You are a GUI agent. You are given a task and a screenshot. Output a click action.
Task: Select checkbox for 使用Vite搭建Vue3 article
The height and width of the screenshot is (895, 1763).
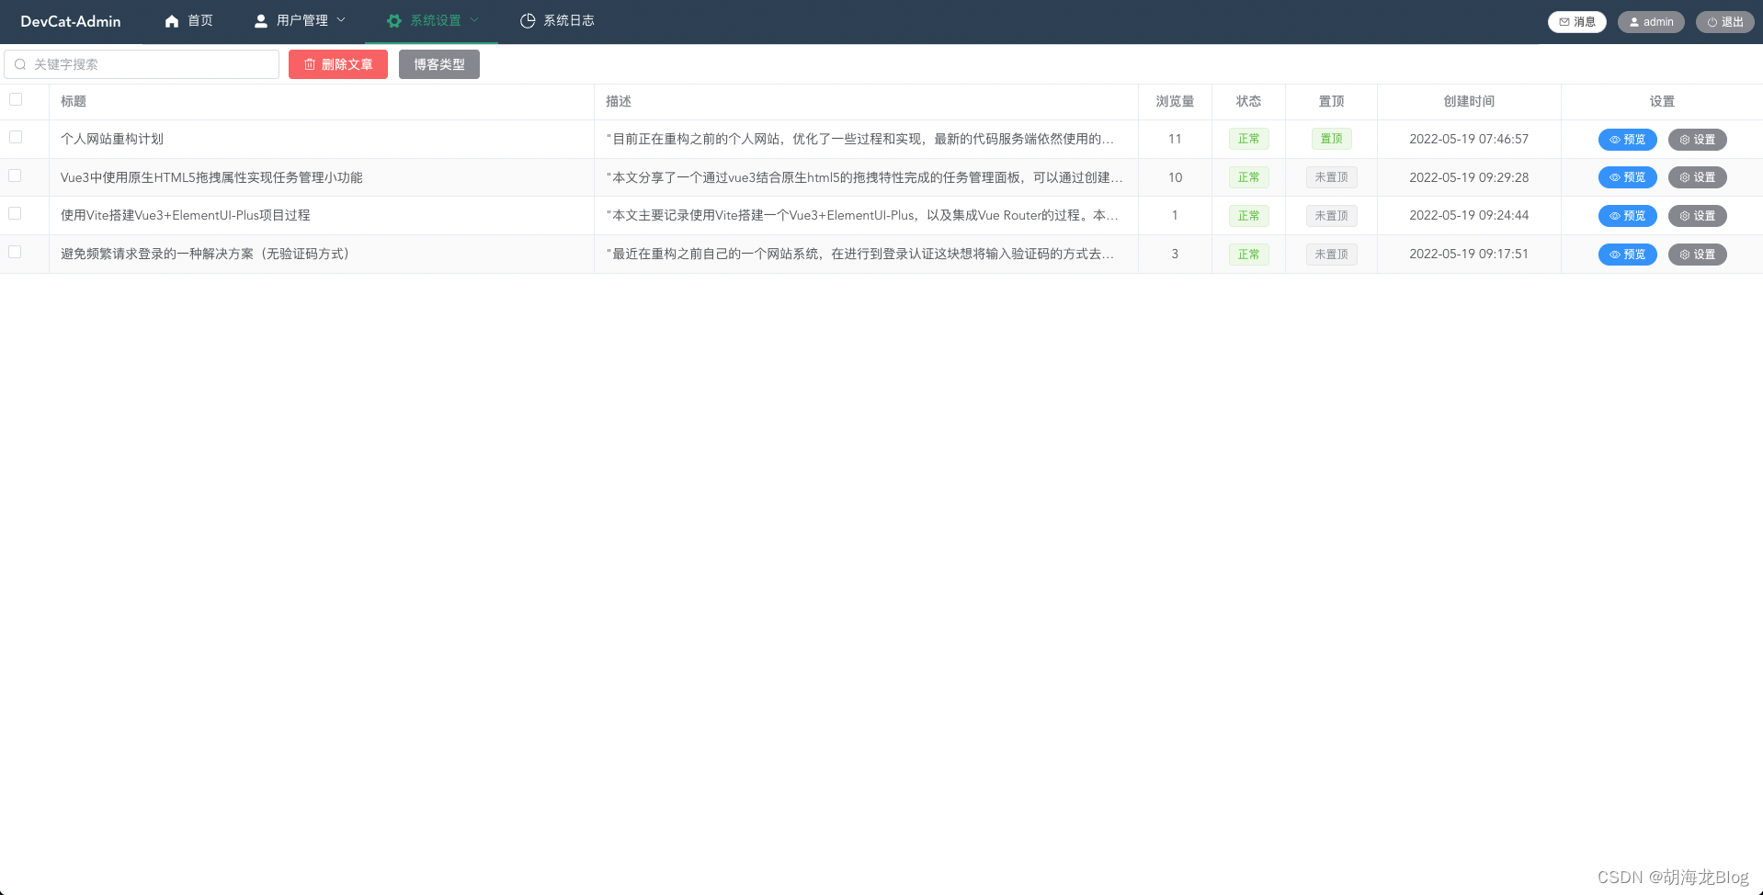[16, 213]
